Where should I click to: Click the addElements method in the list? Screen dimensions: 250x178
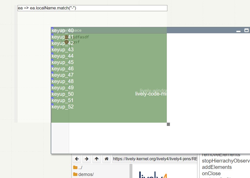[217, 167]
